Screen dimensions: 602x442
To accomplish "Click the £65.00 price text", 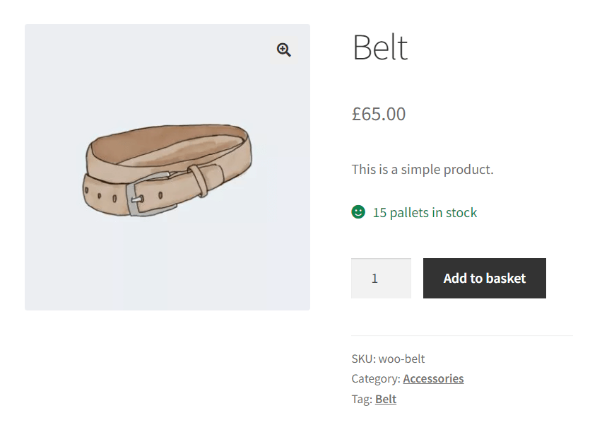I will [379, 114].
